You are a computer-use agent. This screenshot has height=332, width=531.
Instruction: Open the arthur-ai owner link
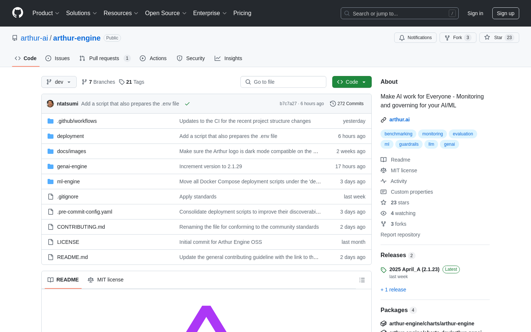pyautogui.click(x=34, y=38)
